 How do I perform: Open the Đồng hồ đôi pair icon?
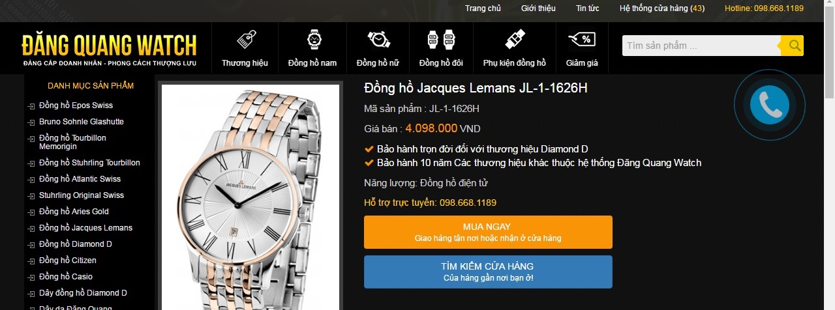coord(440,40)
